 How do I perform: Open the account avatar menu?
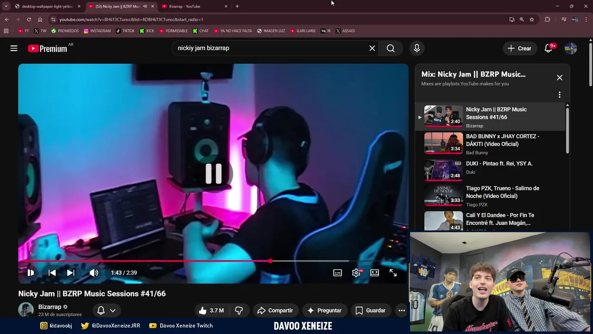[x=571, y=48]
